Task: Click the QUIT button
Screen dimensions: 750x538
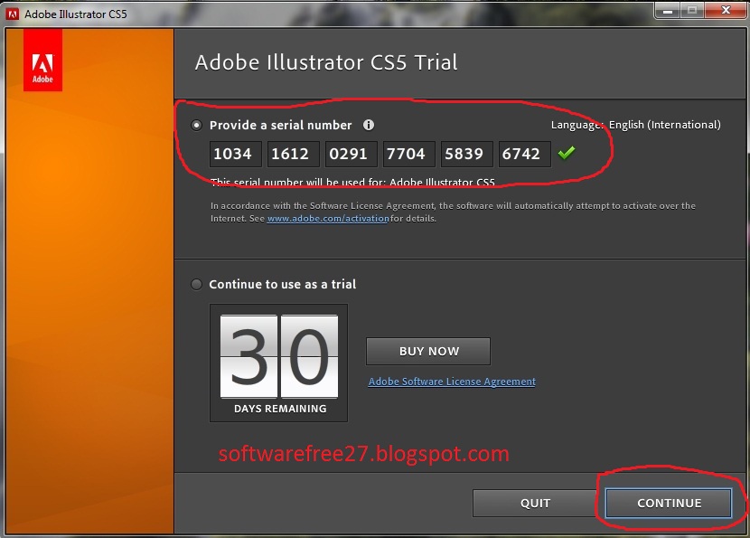Action: pos(535,503)
